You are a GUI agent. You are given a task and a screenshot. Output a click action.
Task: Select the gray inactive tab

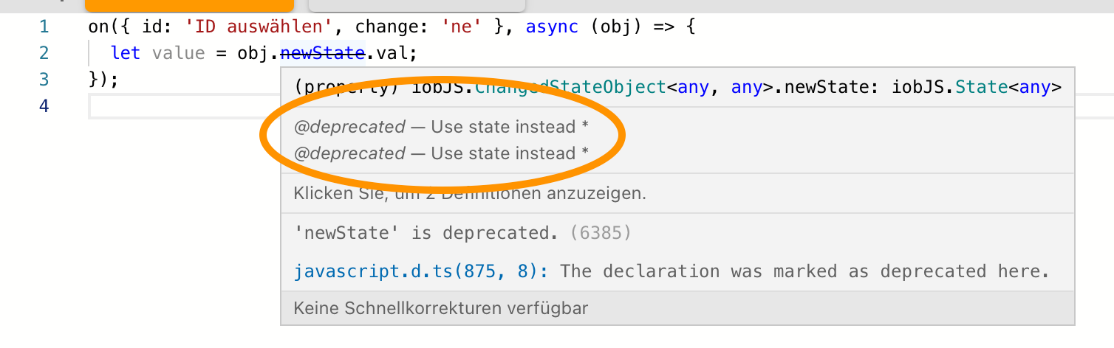pos(416,4)
